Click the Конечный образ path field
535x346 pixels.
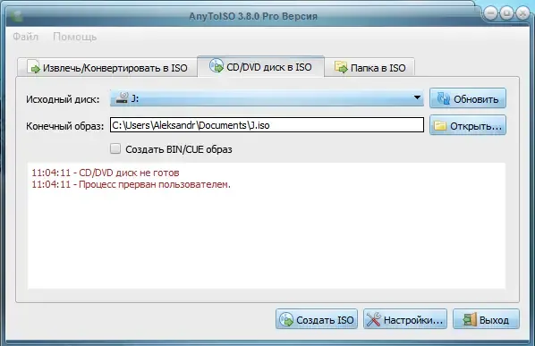coord(267,125)
